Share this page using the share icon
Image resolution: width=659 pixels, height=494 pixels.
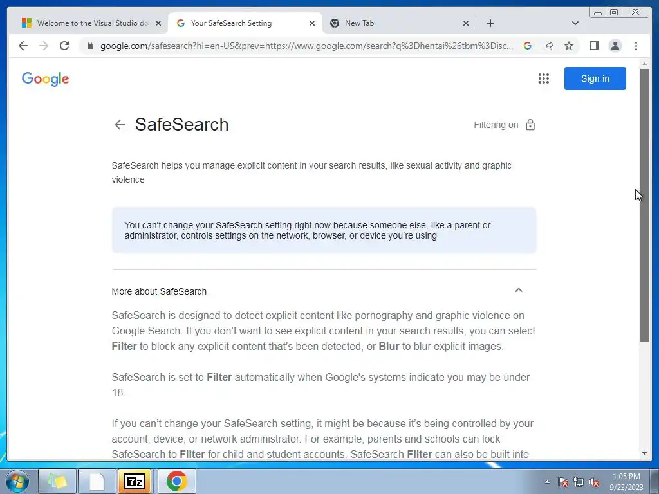point(548,46)
